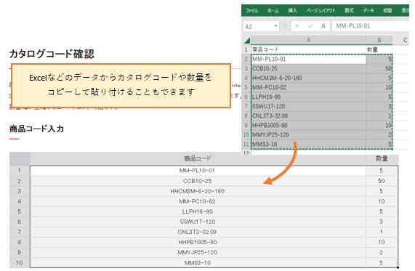The height and width of the screenshot is (271, 415).
Task: Click Excel cell MM-PL10-01
Action: pyautogui.click(x=308, y=59)
